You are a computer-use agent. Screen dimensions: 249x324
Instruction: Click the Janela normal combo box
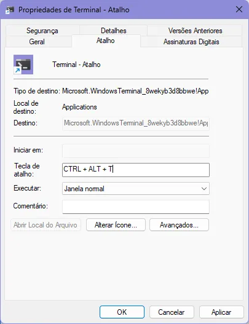pos(136,189)
